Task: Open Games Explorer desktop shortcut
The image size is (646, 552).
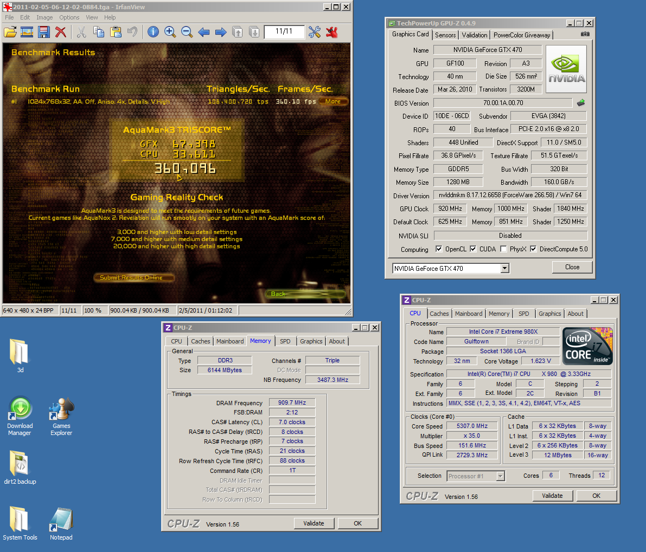Action: (61, 416)
